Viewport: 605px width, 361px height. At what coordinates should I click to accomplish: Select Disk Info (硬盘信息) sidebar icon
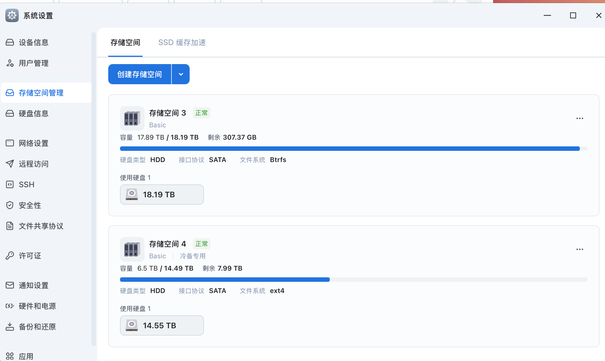tap(10, 113)
